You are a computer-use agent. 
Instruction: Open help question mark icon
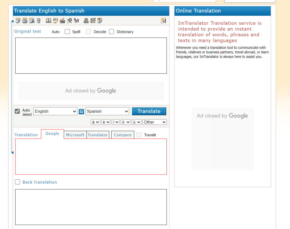click(x=100, y=20)
